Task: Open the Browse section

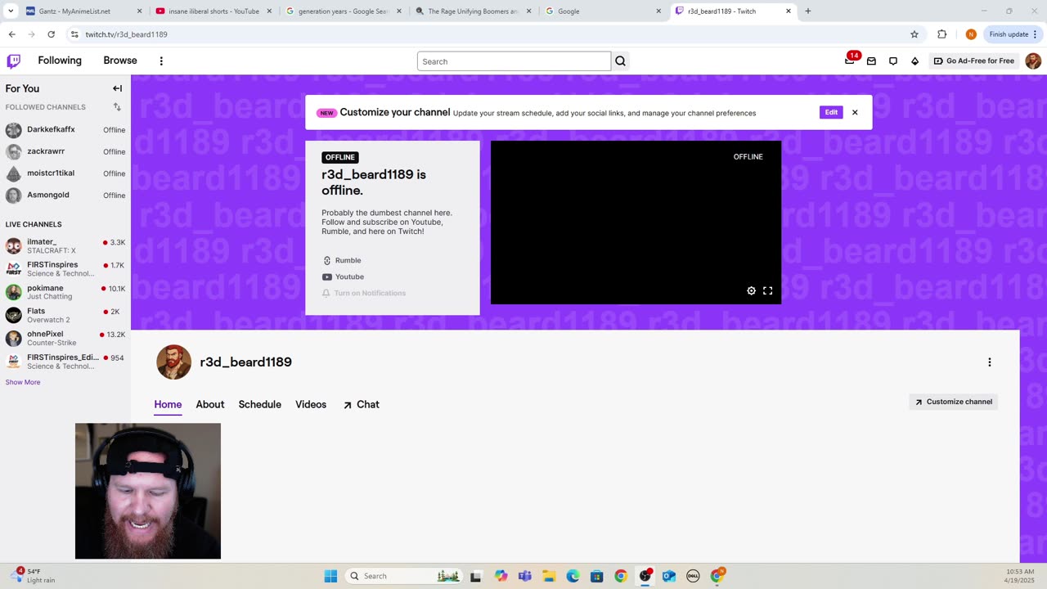Action: [120, 61]
